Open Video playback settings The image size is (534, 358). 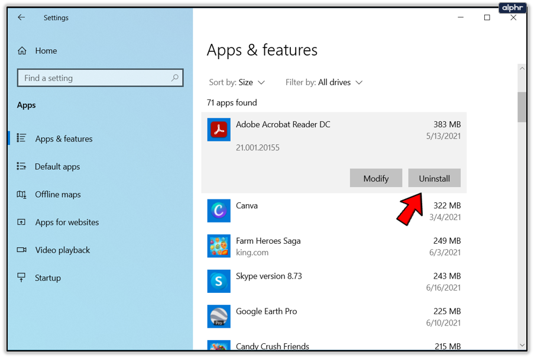63,250
